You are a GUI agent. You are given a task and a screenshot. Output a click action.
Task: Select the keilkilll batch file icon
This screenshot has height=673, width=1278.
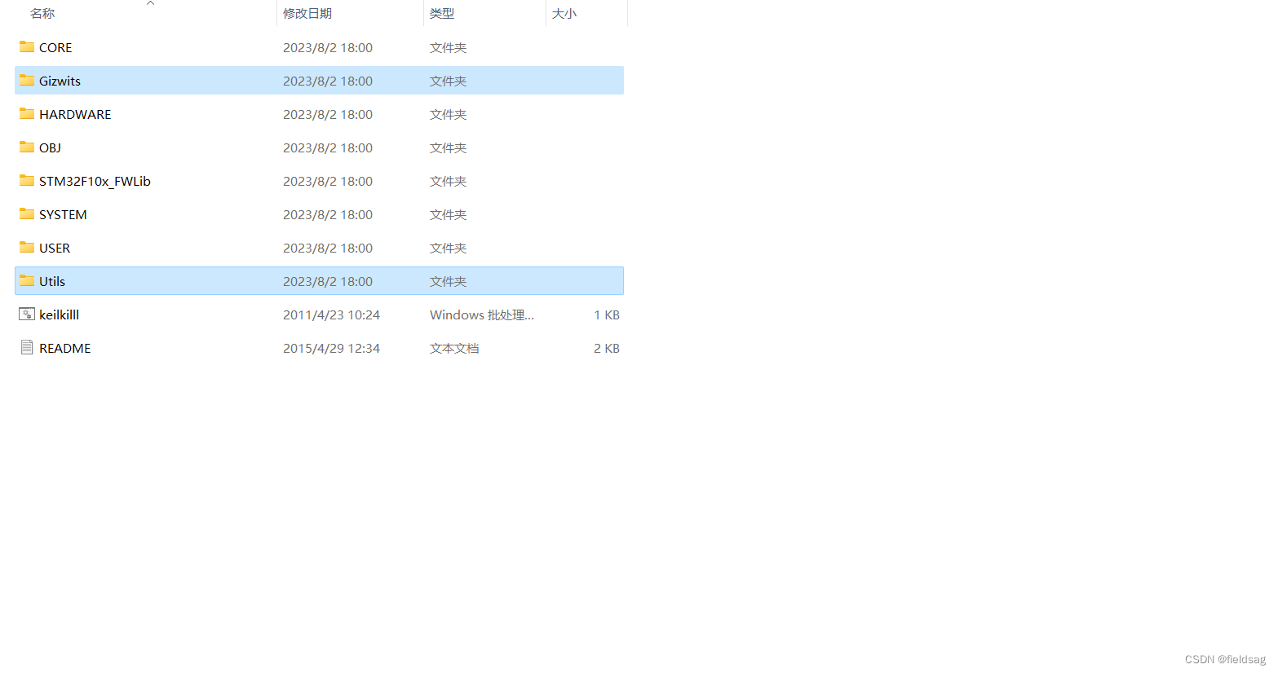tap(27, 315)
